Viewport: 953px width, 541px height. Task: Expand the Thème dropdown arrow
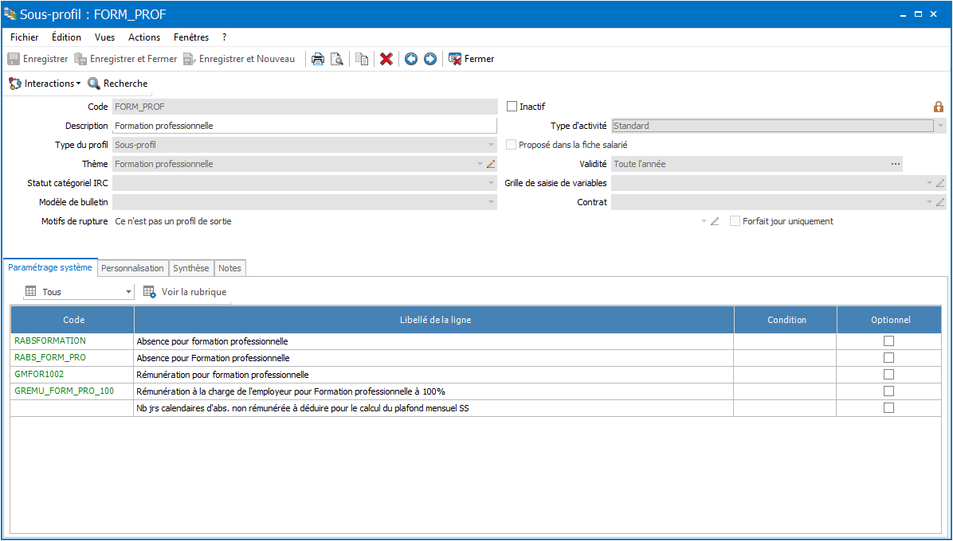click(480, 164)
